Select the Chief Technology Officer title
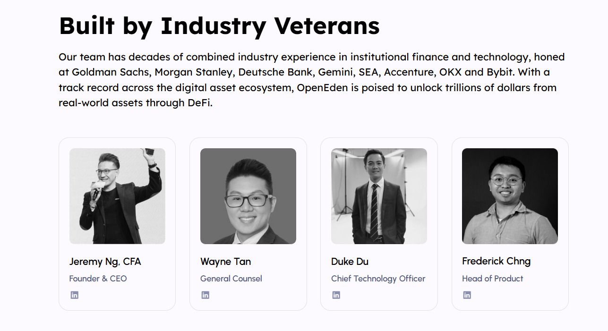 click(378, 279)
